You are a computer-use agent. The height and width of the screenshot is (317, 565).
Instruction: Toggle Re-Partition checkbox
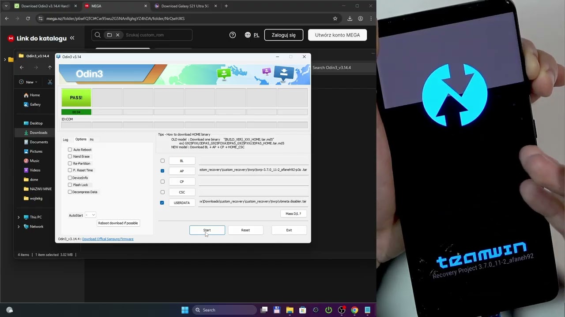(70, 163)
